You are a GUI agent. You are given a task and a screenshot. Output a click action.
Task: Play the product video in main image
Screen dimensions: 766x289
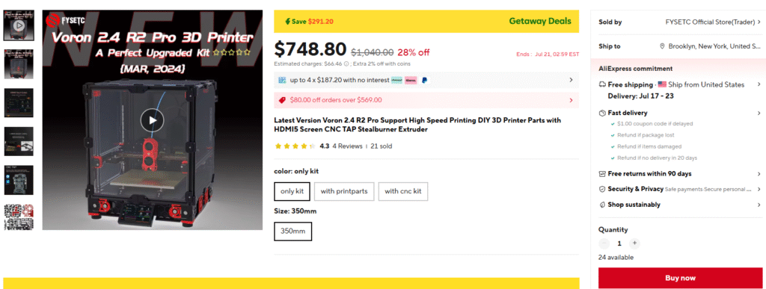point(152,120)
